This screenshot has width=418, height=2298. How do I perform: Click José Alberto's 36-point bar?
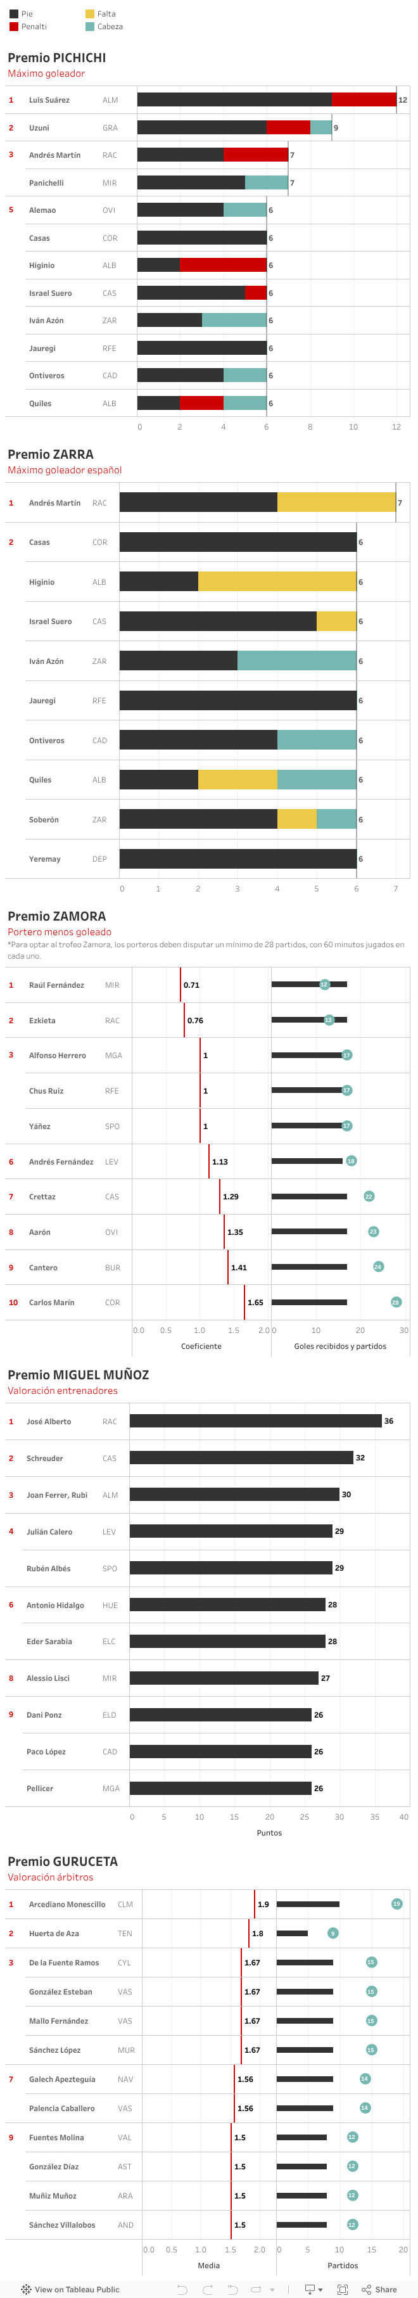pyautogui.click(x=255, y=1420)
